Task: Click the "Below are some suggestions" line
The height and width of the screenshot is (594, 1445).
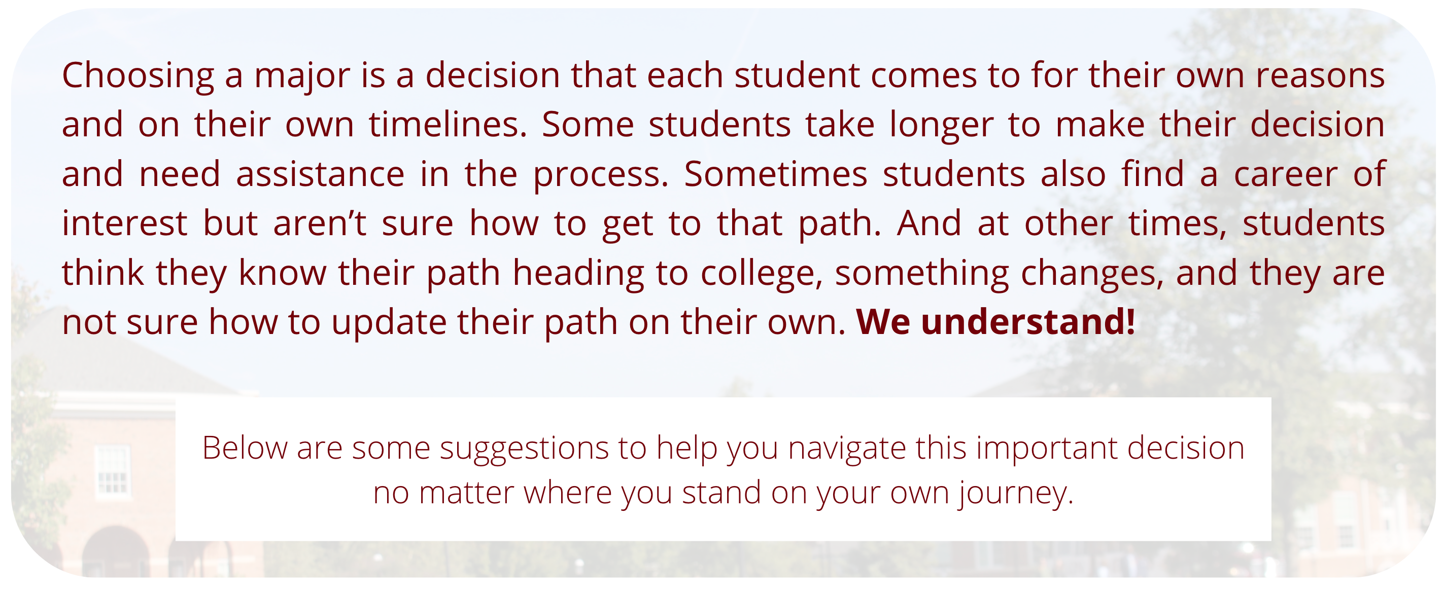Action: [x=404, y=449]
